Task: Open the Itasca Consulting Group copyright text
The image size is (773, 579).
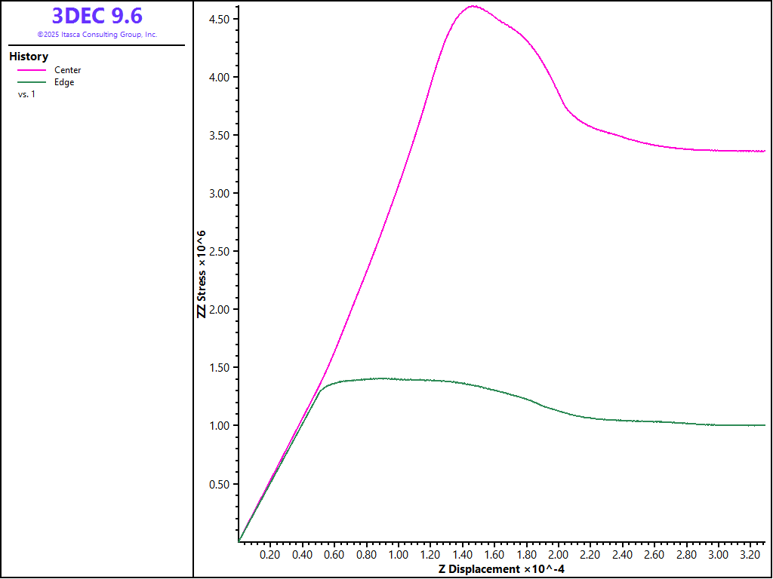Action: [x=97, y=35]
